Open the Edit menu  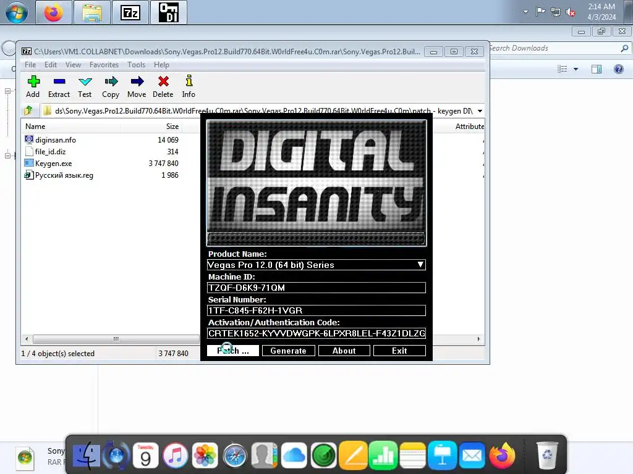tap(51, 64)
